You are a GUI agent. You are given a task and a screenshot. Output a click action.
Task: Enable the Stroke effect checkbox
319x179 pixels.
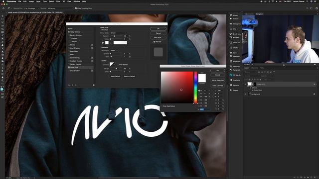click(69, 45)
